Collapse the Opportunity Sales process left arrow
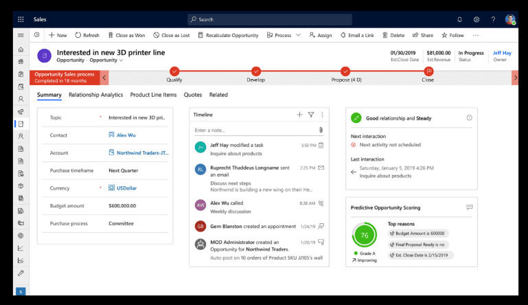The width and height of the screenshot is (528, 305). pos(104,78)
